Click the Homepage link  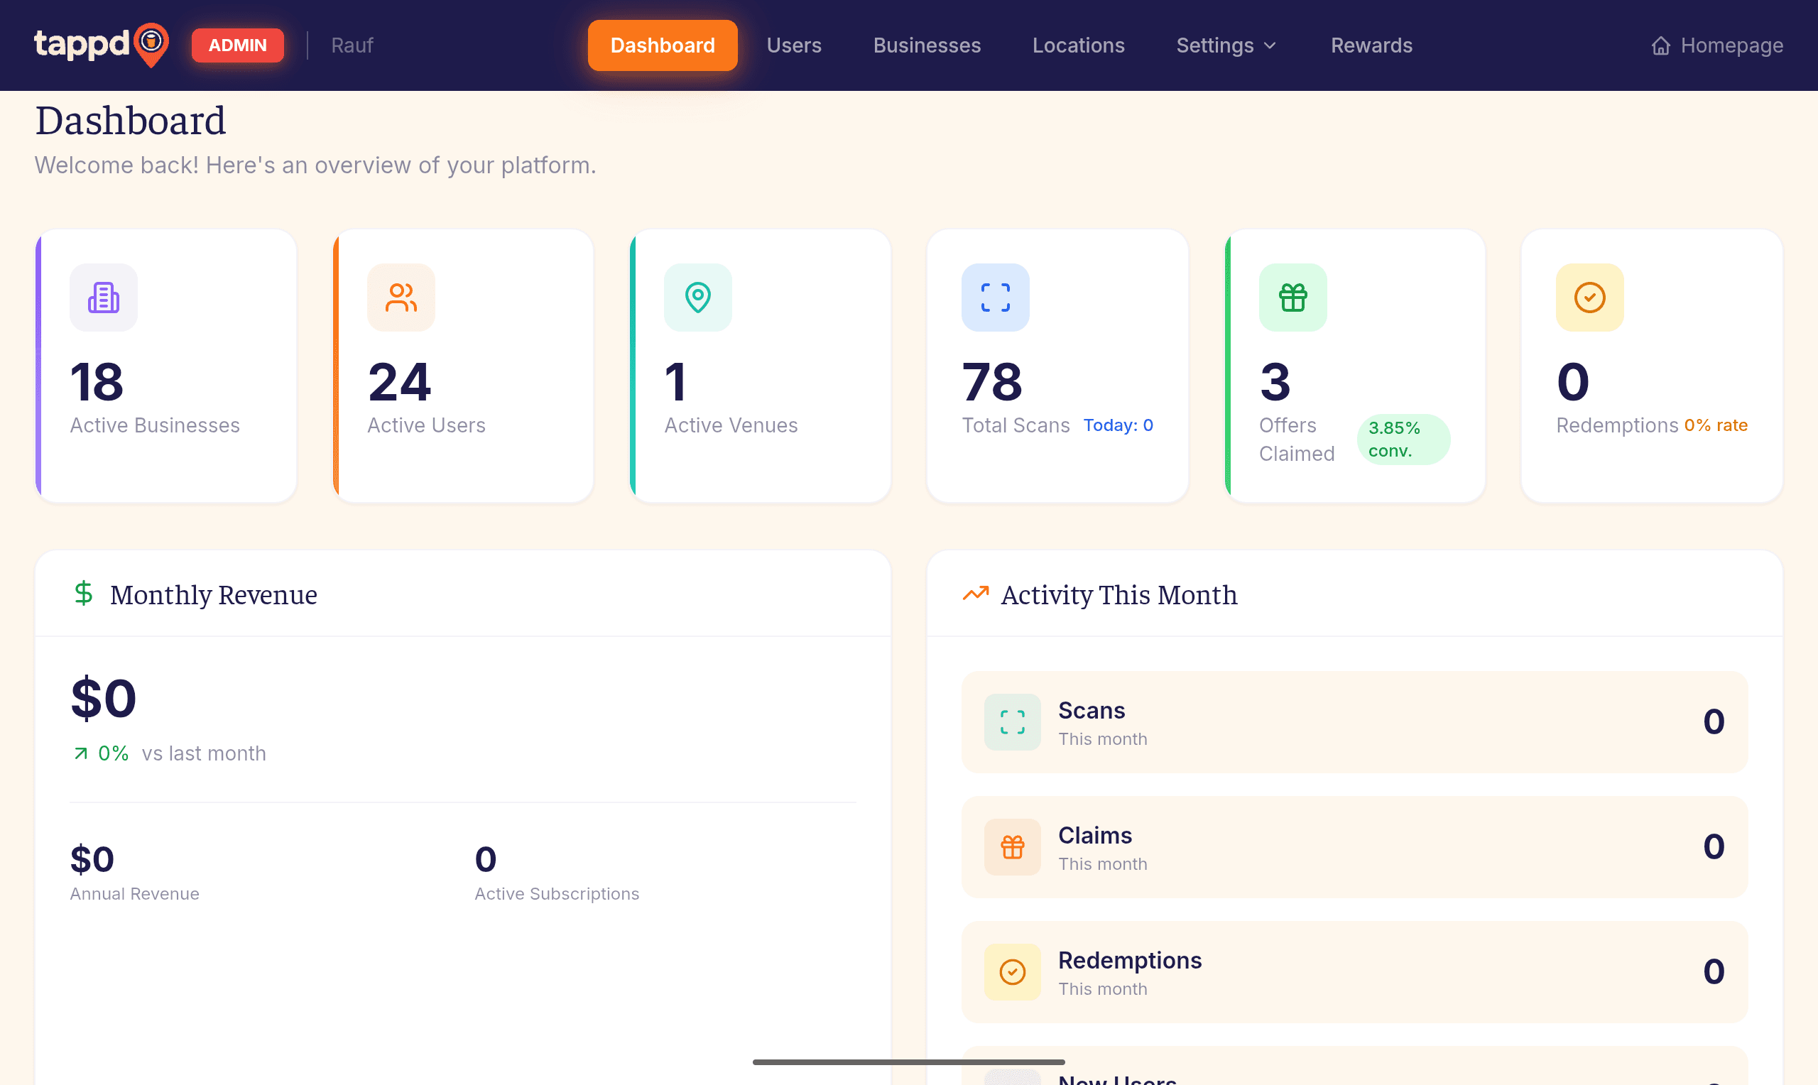(1717, 45)
